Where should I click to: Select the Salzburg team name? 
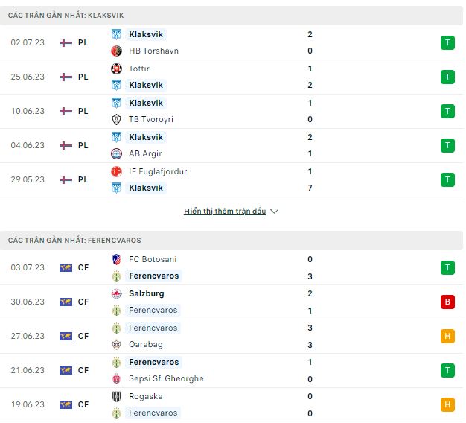click(x=146, y=293)
